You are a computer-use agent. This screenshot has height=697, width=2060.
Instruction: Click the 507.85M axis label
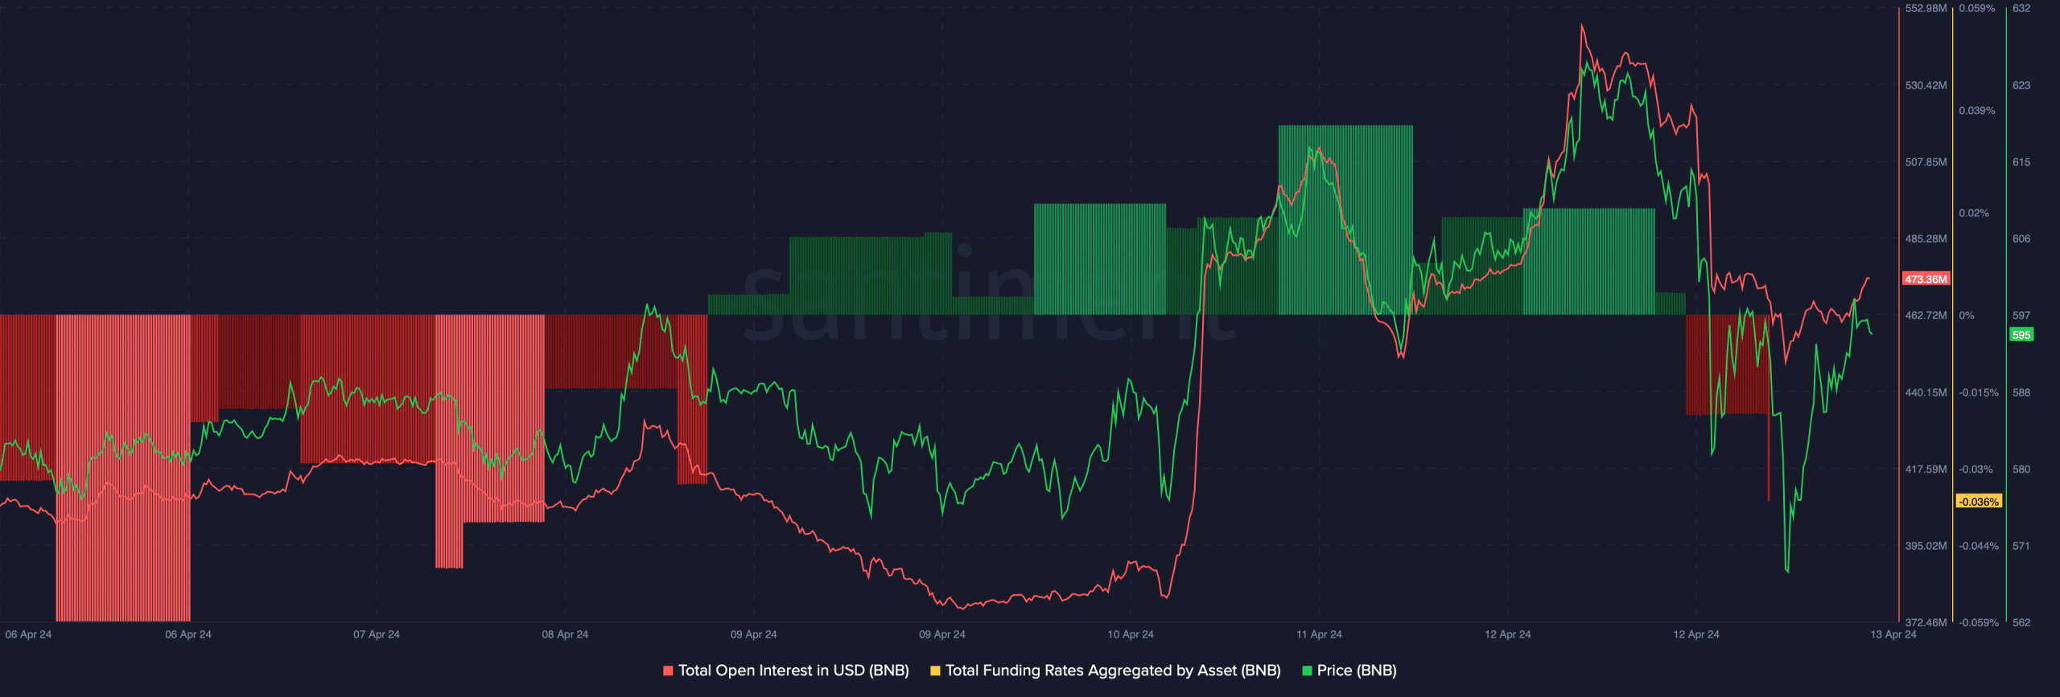(1926, 162)
